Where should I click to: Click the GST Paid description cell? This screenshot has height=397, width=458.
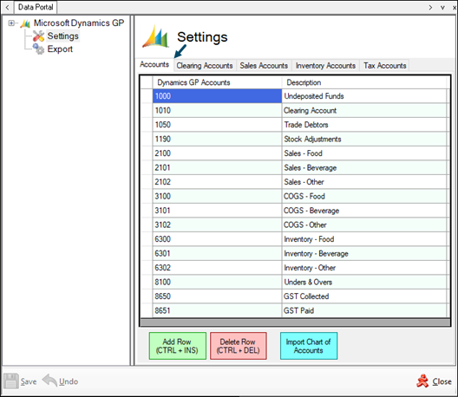pos(364,310)
